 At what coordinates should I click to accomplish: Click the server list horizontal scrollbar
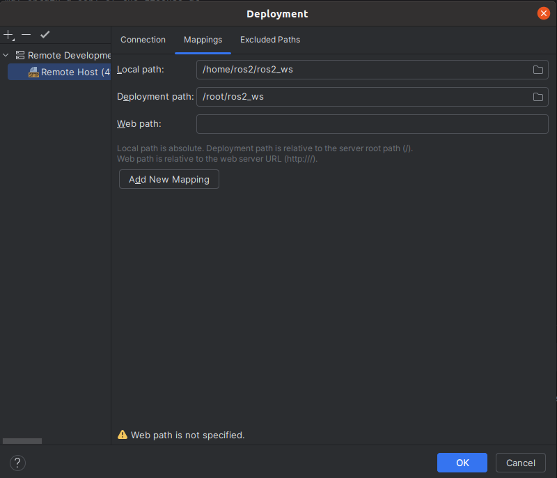pos(22,441)
